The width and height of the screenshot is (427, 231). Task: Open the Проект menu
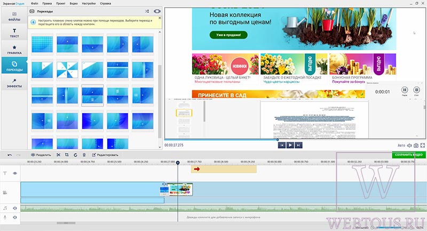[60, 4]
